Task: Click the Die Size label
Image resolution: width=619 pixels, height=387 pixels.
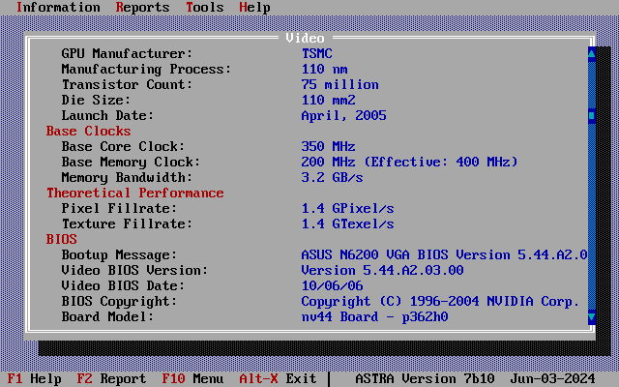Action: click(96, 100)
